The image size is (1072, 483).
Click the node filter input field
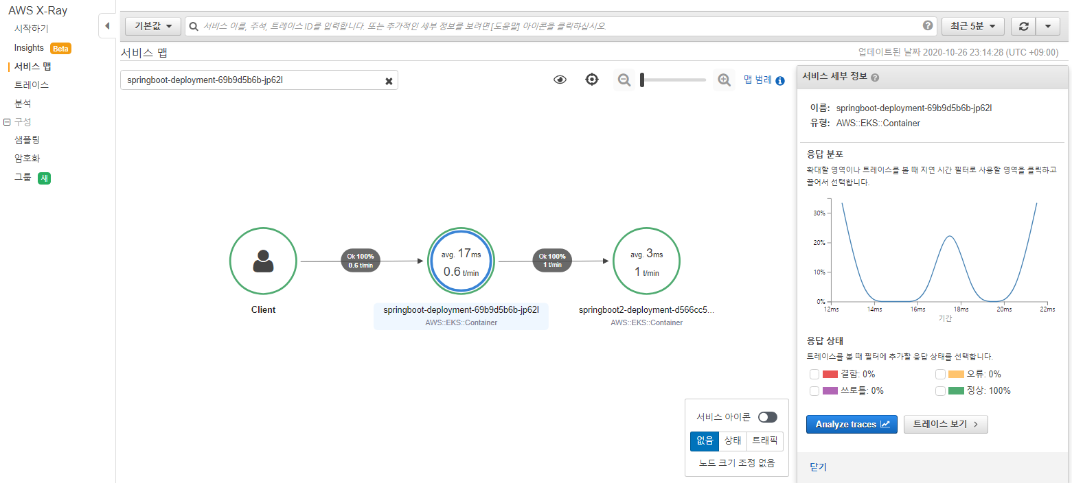pyautogui.click(x=259, y=80)
